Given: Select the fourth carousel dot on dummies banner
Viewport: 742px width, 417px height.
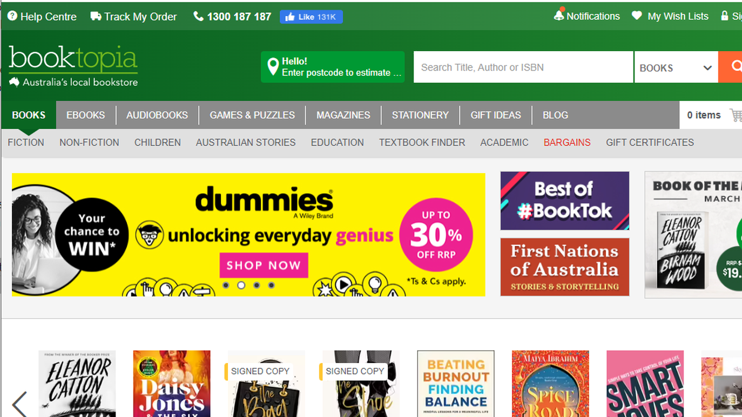Looking at the screenshot, I should point(272,285).
